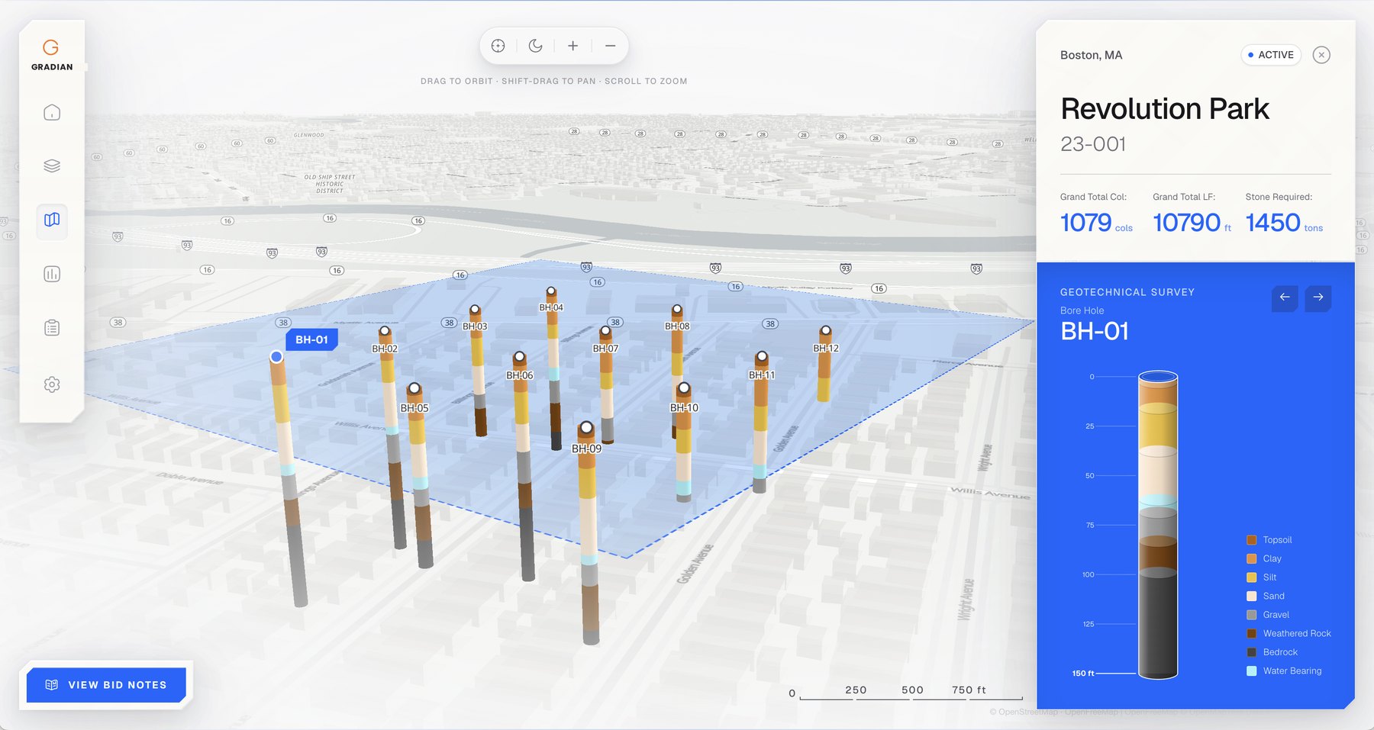Open Settings gear in sidebar
This screenshot has width=1374, height=730.
52,384
